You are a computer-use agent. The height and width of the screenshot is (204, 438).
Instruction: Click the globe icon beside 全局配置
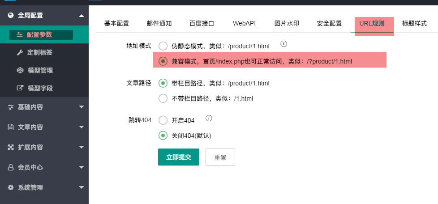point(11,15)
